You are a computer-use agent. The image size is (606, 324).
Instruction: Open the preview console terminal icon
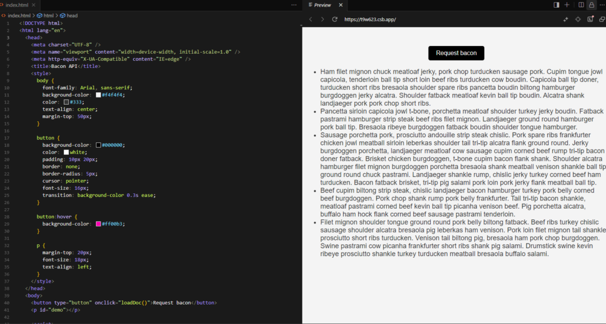point(590,20)
